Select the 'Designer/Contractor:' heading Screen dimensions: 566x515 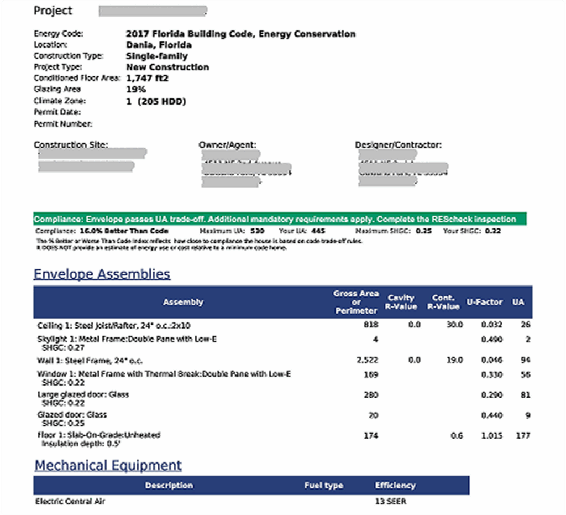point(399,145)
